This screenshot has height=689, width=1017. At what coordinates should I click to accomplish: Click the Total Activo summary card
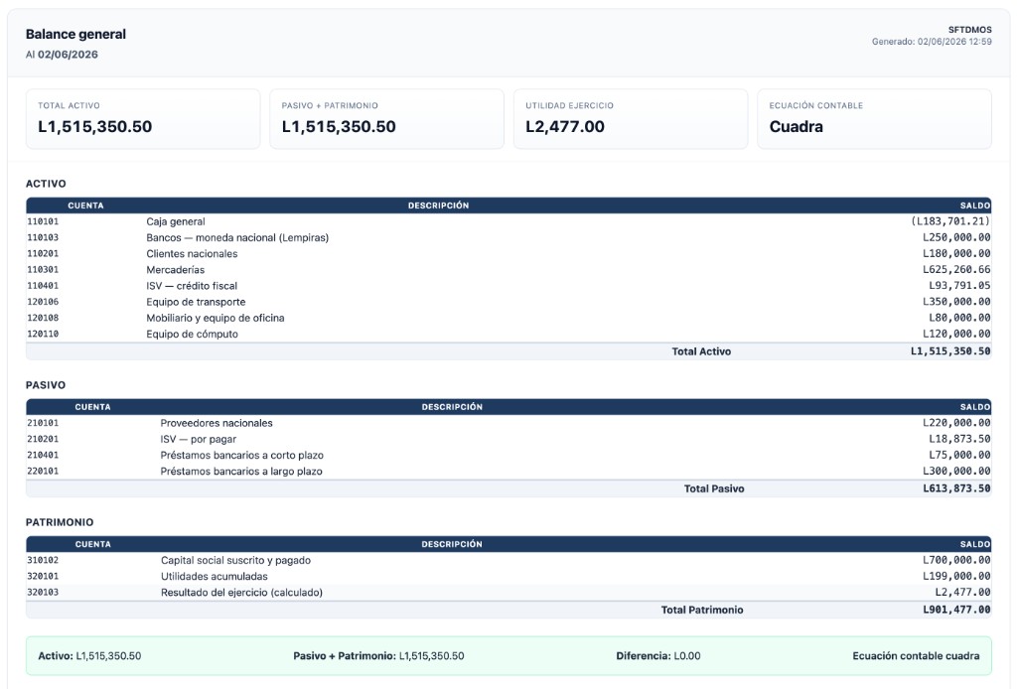click(x=143, y=119)
